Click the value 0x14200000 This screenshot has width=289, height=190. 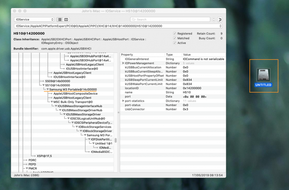[x=192, y=88]
